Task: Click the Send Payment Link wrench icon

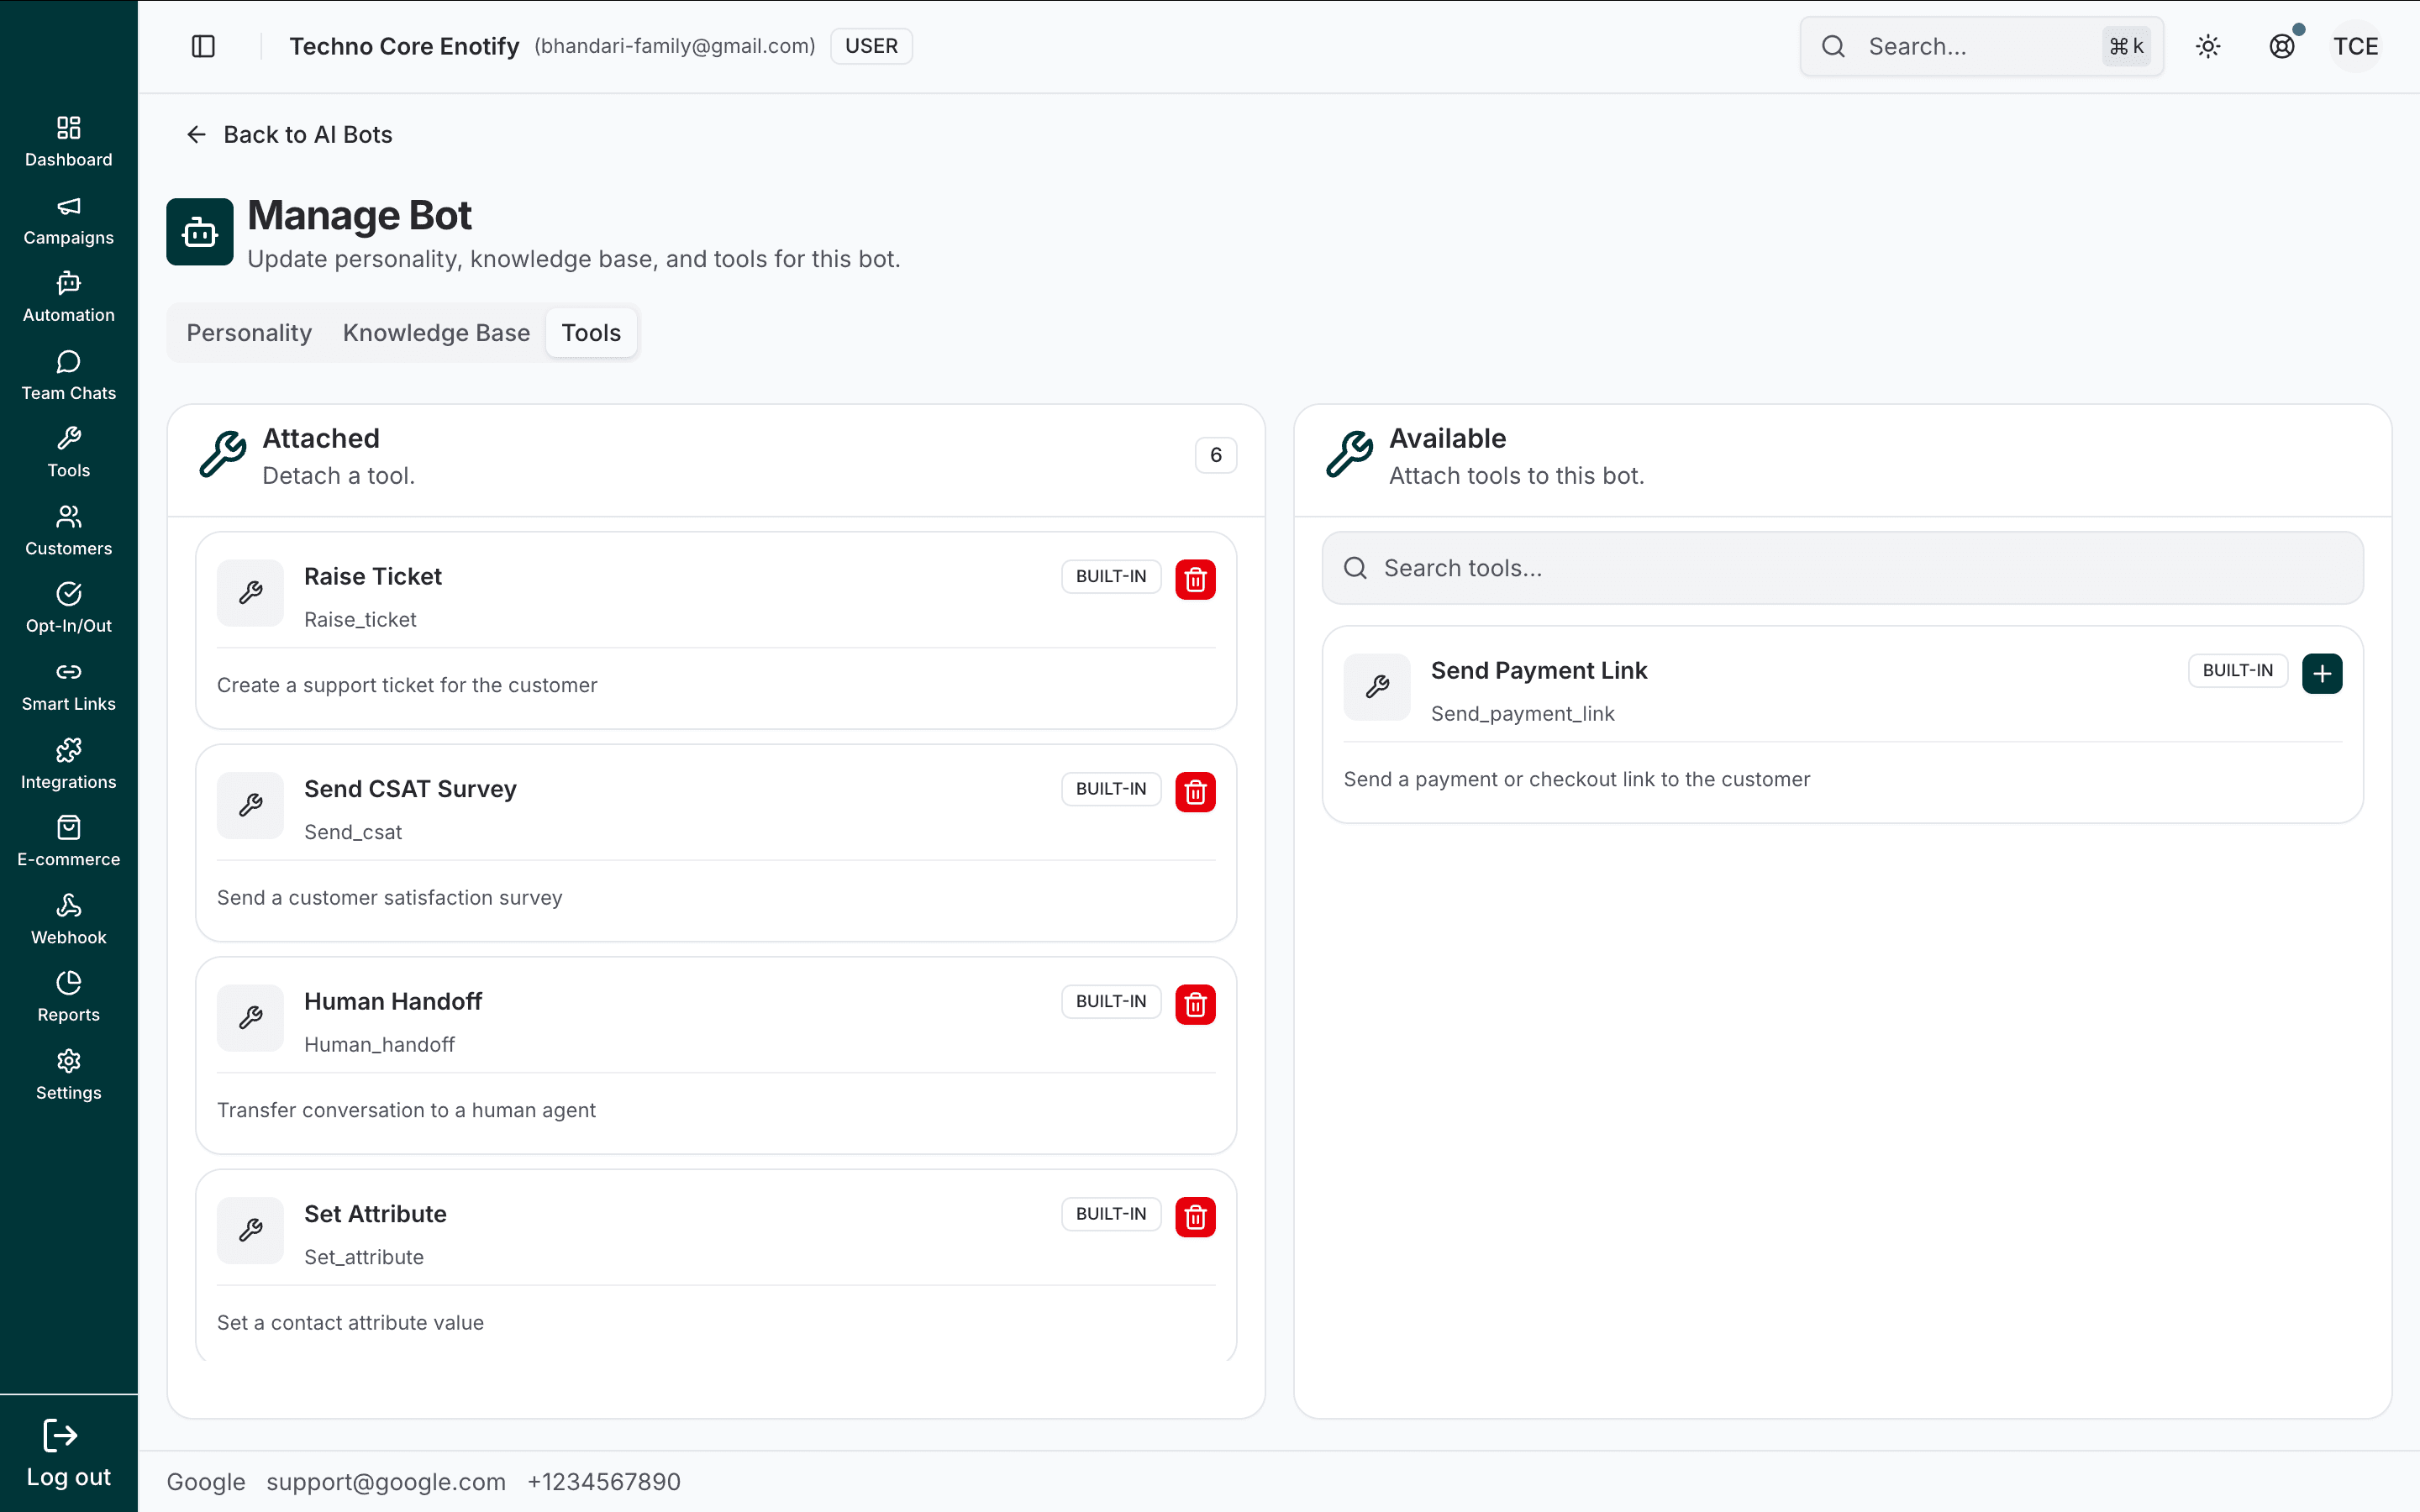Action: (x=1377, y=687)
